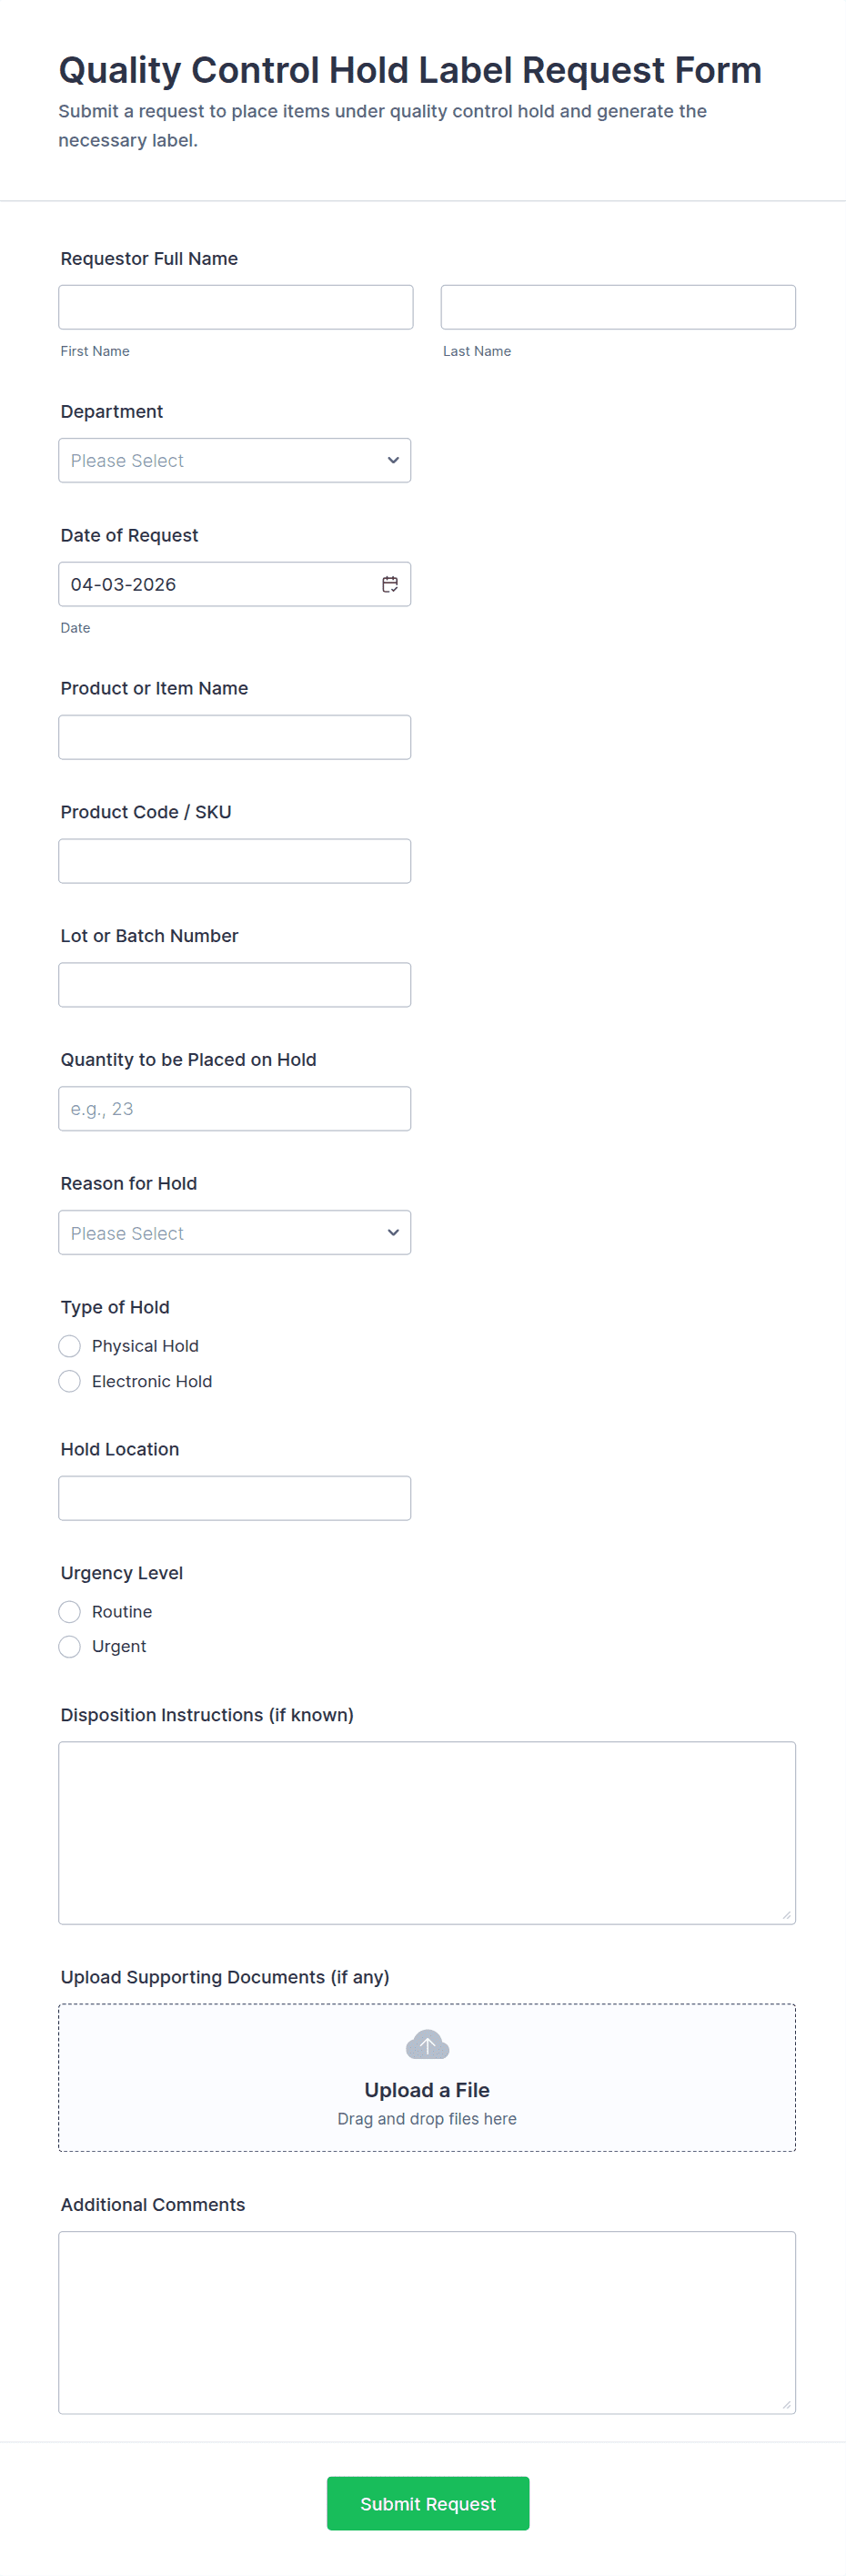Image resolution: width=846 pixels, height=2576 pixels.
Task: Select the Physical Hold radio option
Action: tap(70, 1346)
